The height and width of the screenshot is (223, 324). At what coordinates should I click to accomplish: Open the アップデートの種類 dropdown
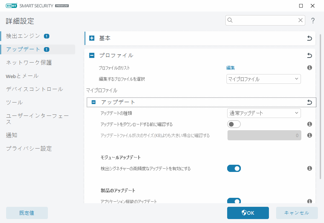[264, 113]
